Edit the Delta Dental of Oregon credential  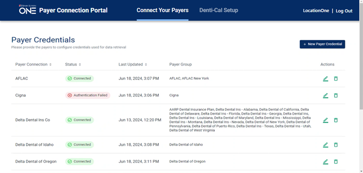[x=325, y=161]
